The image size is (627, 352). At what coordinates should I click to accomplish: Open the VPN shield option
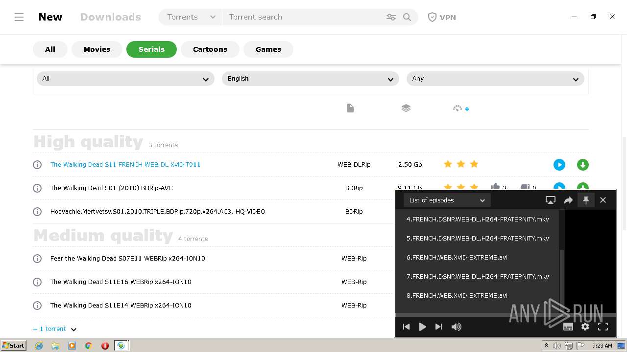[x=442, y=17]
